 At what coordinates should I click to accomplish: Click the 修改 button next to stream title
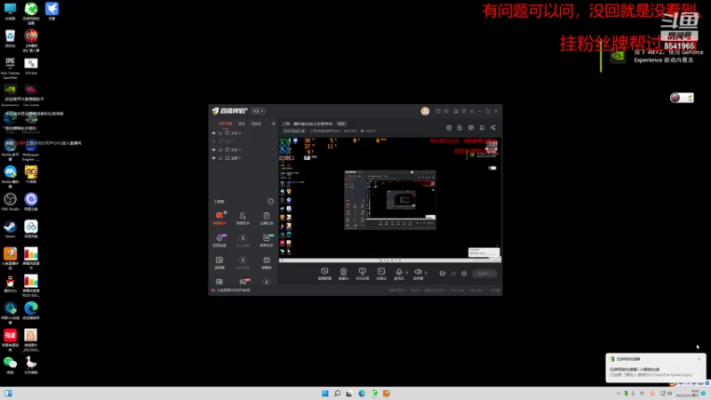click(x=341, y=124)
